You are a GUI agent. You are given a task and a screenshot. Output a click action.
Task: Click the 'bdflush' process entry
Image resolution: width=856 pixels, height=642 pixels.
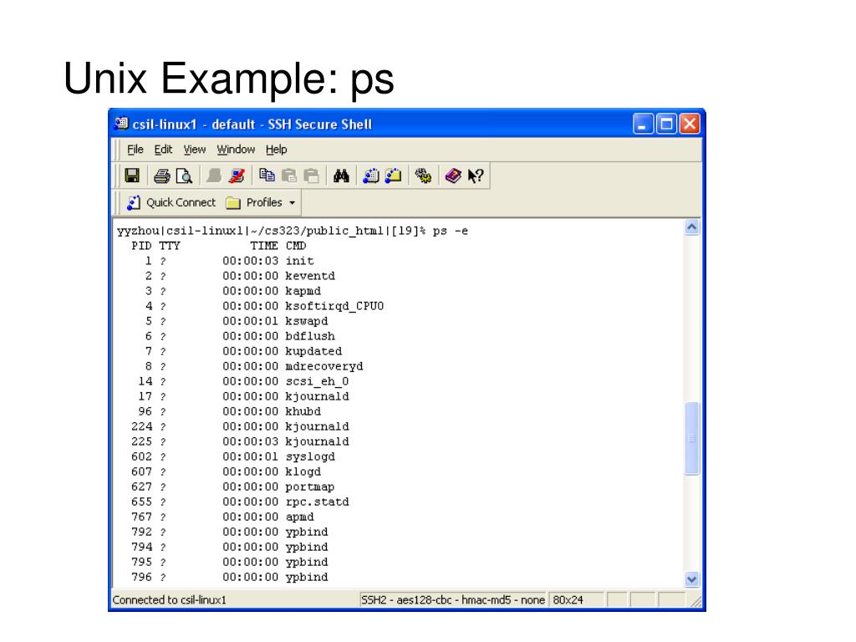coord(310,336)
